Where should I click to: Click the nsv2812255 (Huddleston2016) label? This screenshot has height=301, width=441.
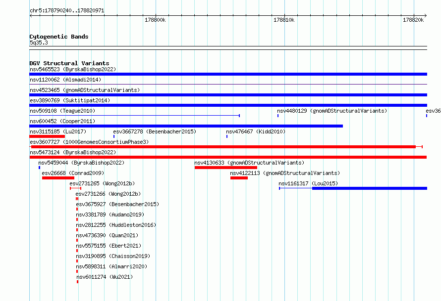116,225
